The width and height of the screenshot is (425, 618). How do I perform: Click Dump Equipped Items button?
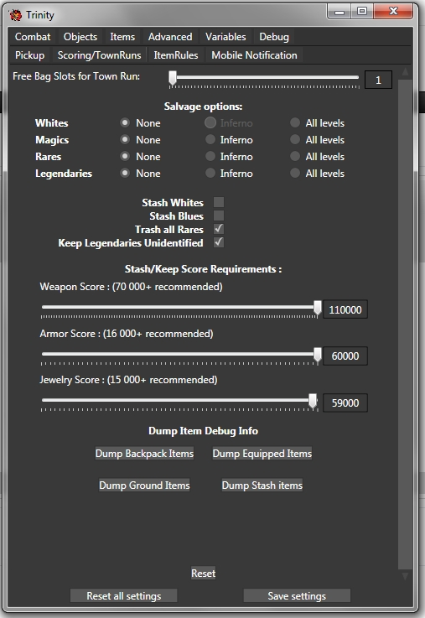click(262, 454)
